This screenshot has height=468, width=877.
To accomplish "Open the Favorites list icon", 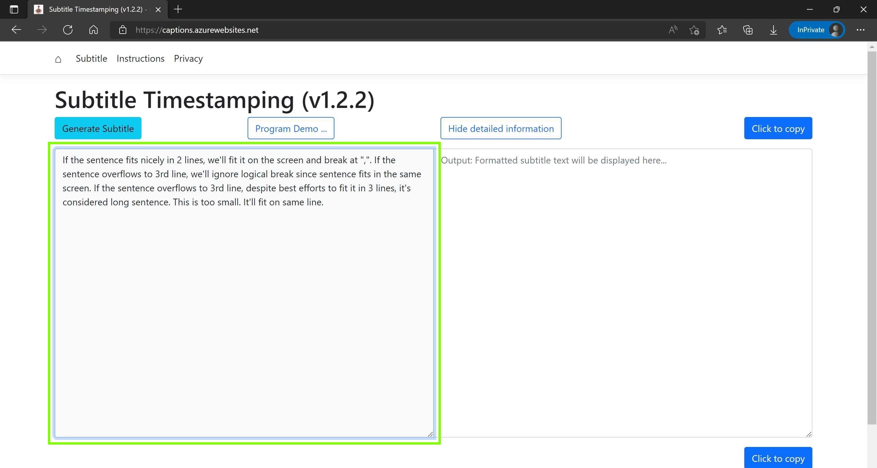I will [722, 30].
